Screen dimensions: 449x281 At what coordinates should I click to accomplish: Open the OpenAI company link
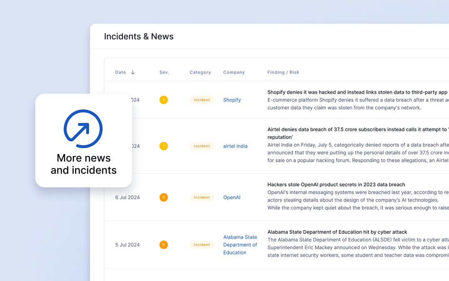tap(232, 197)
